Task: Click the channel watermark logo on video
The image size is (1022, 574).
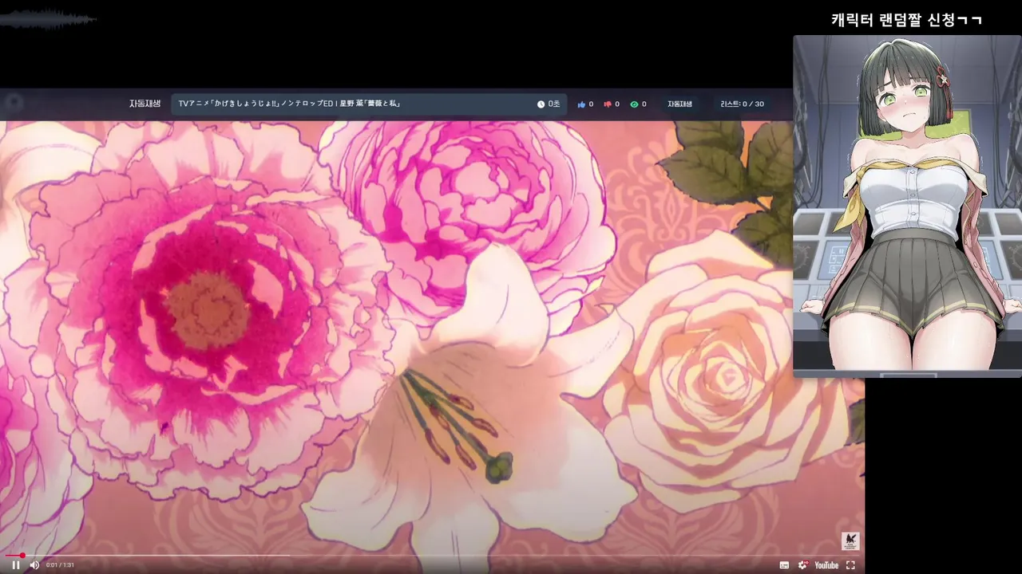Action: tap(850, 541)
